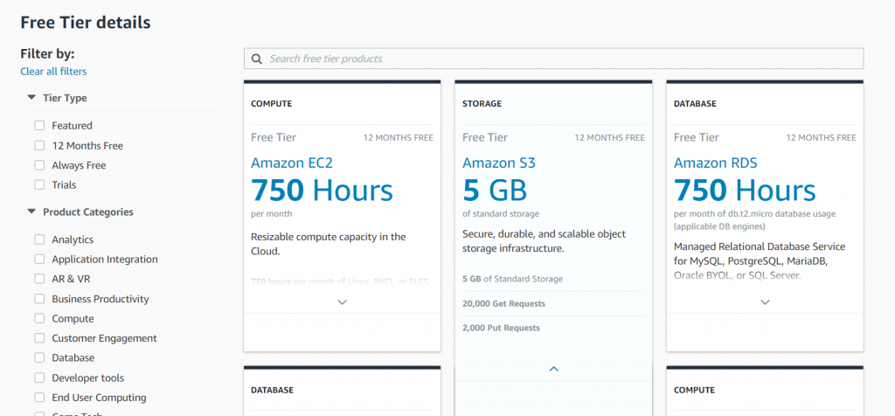This screenshot has width=895, height=416.
Task: Enable the AR & VR category filter
Action: 39,279
